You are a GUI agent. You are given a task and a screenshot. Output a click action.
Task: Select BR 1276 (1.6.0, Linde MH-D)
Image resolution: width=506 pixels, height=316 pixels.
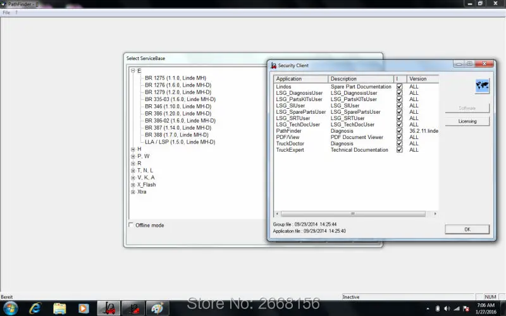click(x=178, y=85)
